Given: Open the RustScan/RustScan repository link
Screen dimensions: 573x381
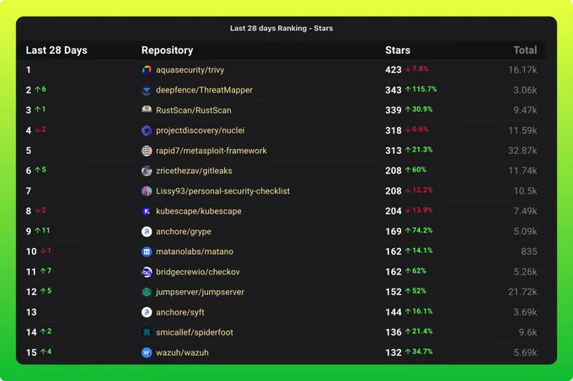Looking at the screenshot, I should click(x=193, y=110).
